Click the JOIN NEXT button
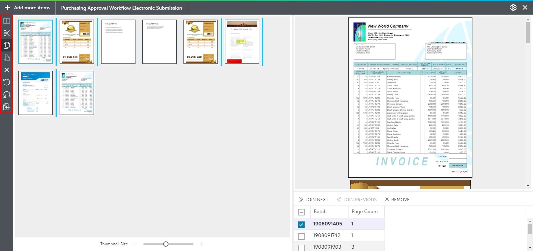 313,200
